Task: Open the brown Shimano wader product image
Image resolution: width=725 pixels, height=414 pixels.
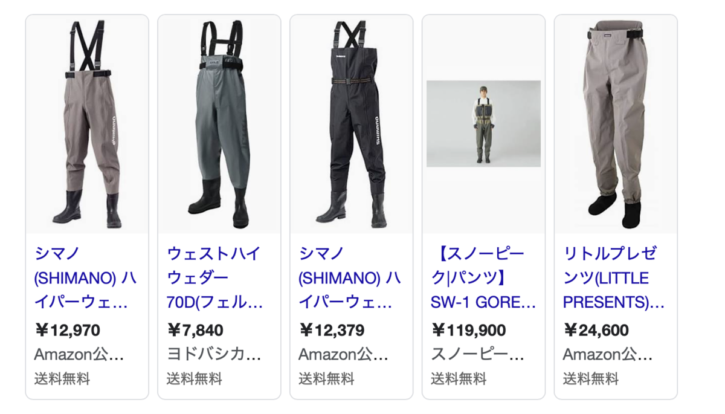Action: click(87, 124)
